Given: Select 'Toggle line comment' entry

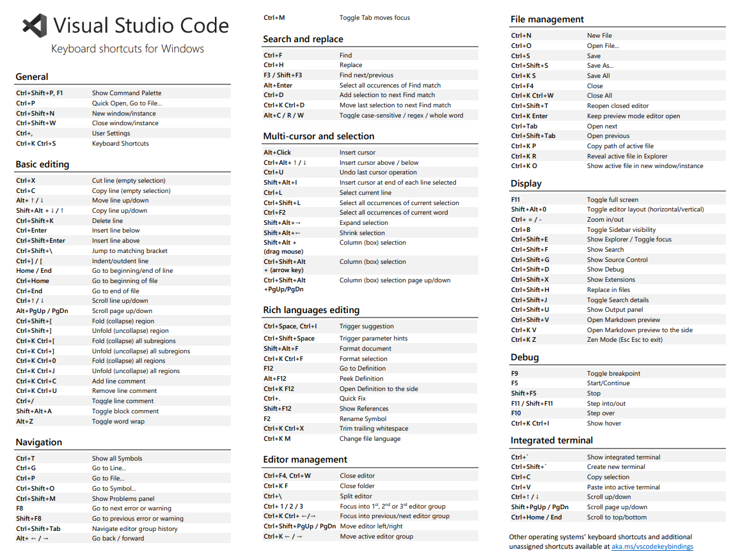Looking at the screenshot, I should pyautogui.click(x=123, y=401).
